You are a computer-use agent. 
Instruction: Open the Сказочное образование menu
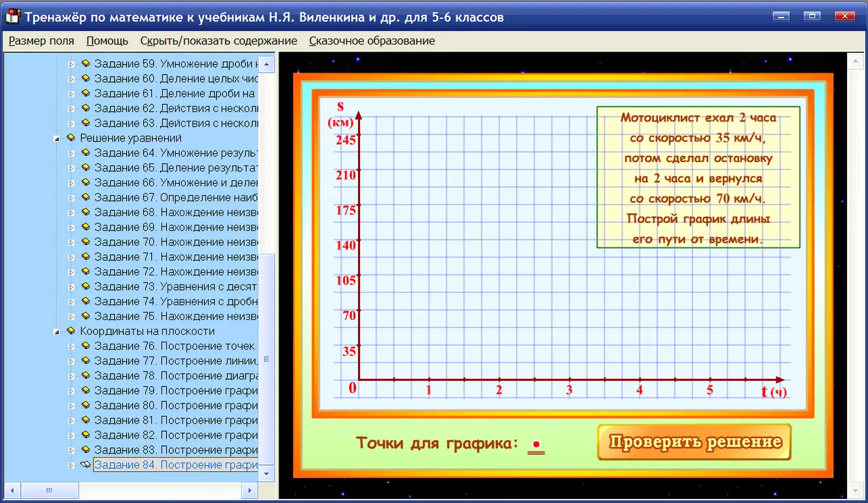pos(372,41)
